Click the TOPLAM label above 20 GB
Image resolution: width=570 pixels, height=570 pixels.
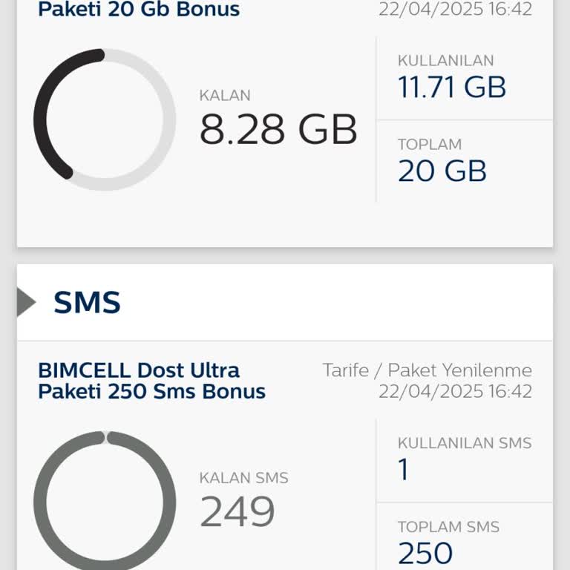tap(430, 144)
